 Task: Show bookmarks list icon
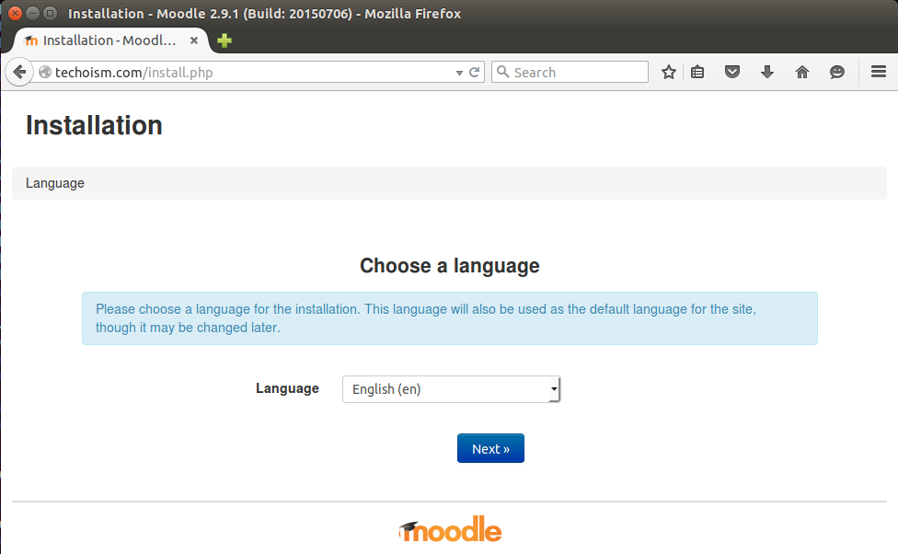click(697, 72)
